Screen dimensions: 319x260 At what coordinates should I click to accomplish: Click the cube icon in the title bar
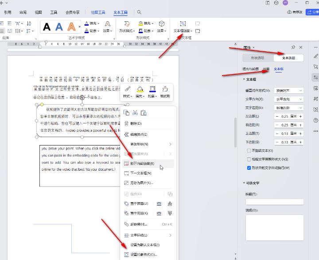(276, 3)
